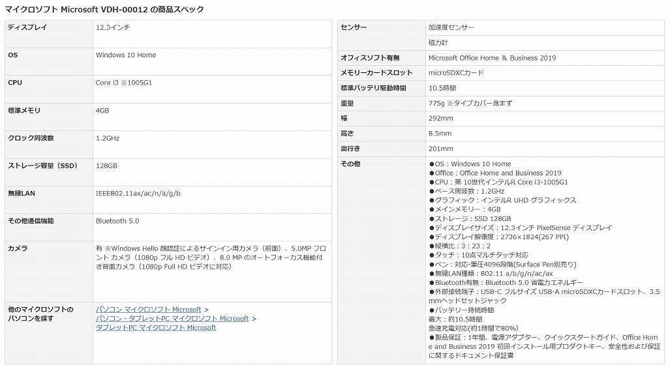Click the その他通信機能 label

(x=31, y=221)
